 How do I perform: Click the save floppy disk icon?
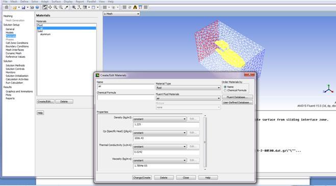(23, 8)
